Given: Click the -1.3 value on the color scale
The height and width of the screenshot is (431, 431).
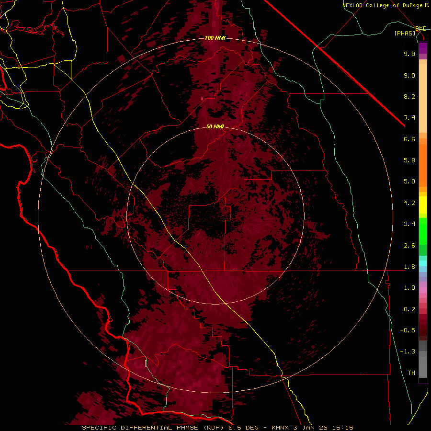Looking at the screenshot, I should (408, 352).
